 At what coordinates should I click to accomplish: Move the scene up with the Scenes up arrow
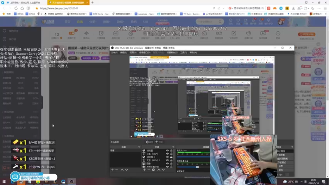[122, 170]
